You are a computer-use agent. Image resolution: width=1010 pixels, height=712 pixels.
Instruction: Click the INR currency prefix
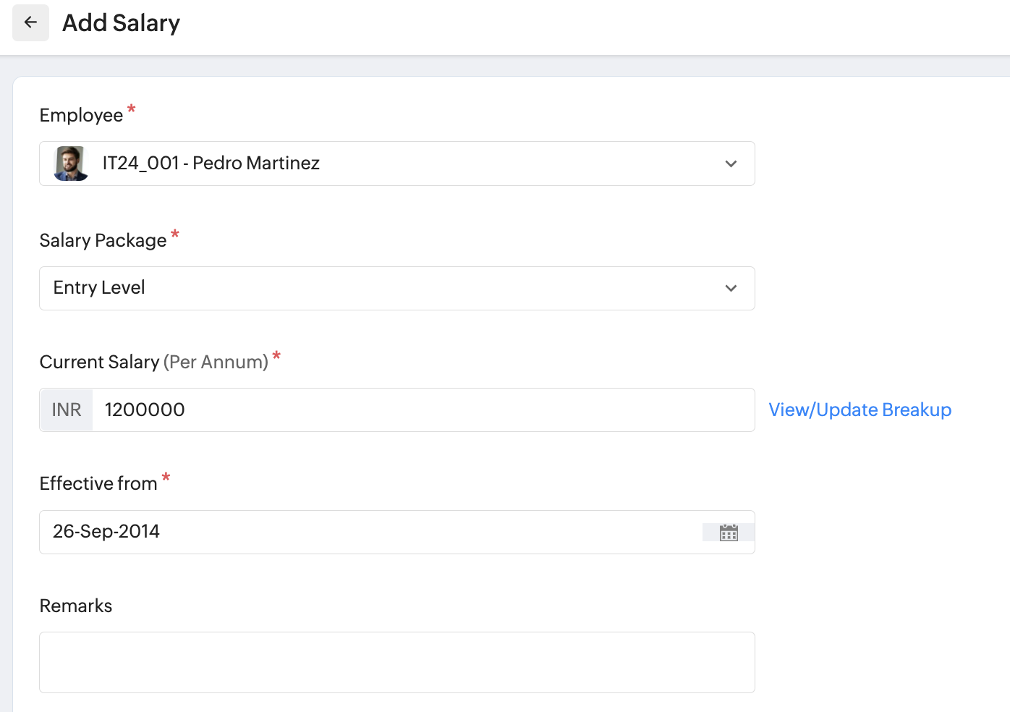pos(67,410)
